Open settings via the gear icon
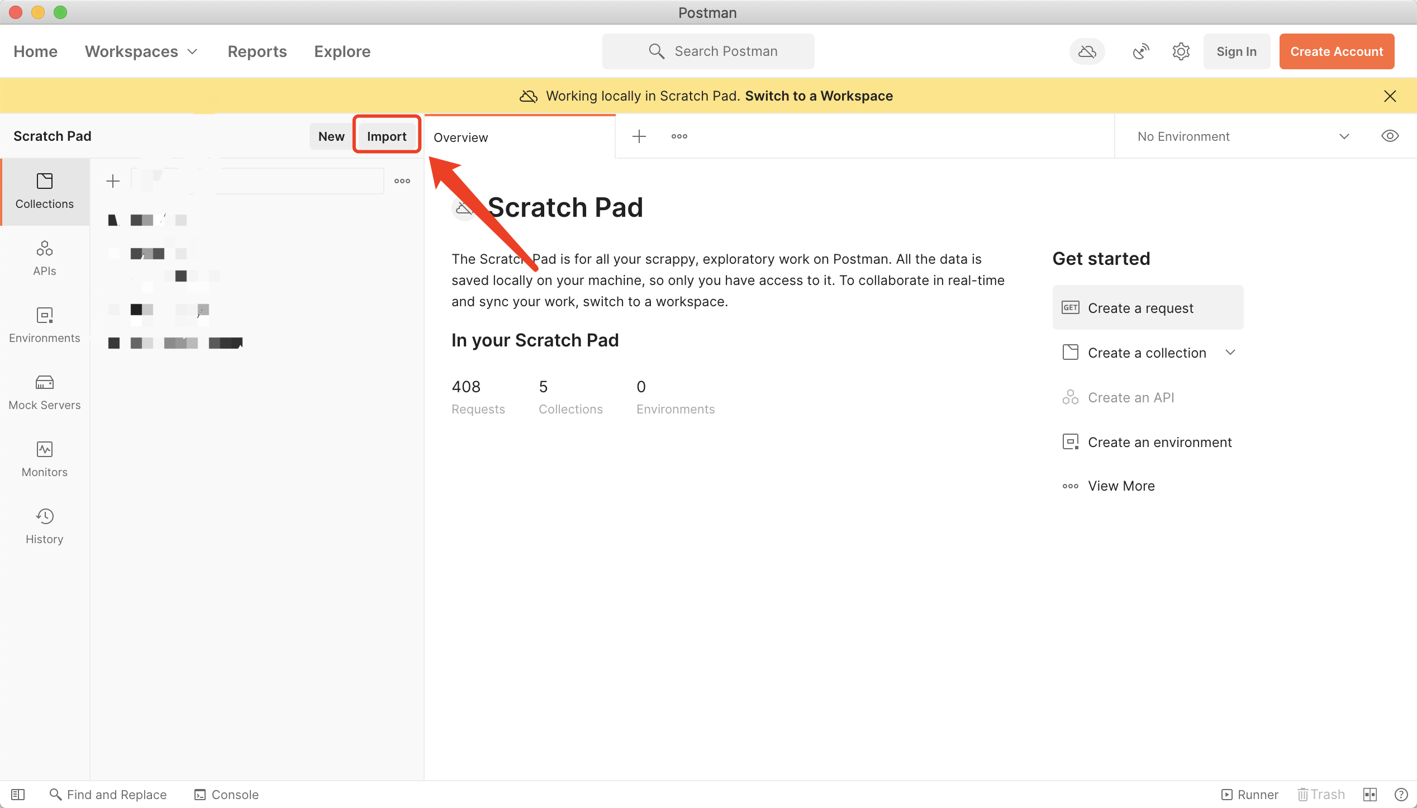This screenshot has width=1417, height=808. click(1181, 51)
